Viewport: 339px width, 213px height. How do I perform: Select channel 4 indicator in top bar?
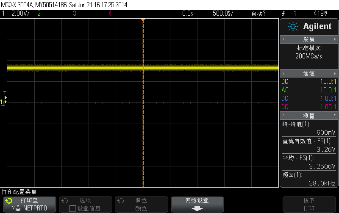(110, 14)
